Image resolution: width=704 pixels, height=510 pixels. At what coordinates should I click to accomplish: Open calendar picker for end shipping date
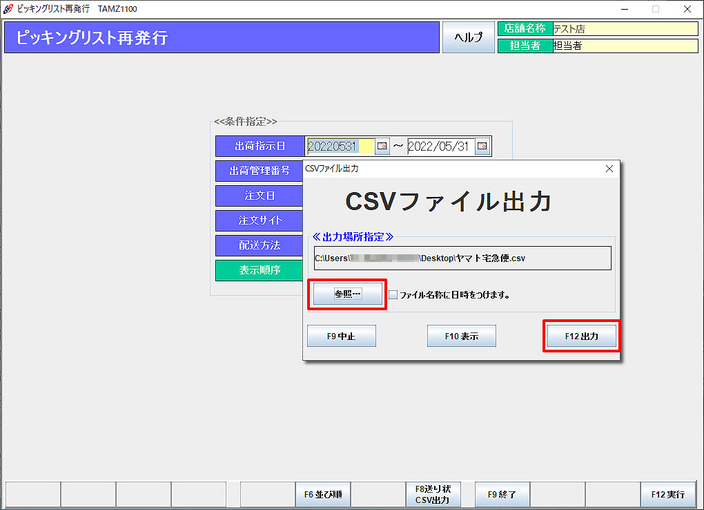[x=482, y=147]
